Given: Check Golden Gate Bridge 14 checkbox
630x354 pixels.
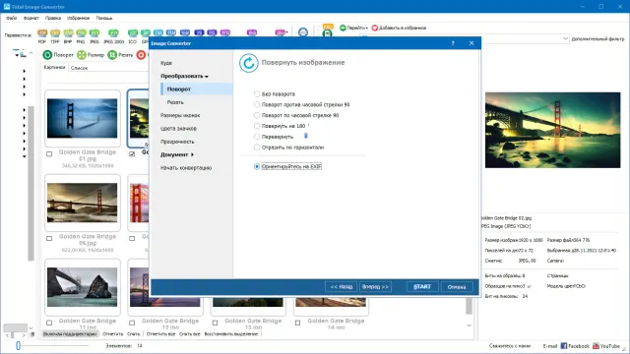Looking at the screenshot, I should 297,323.
